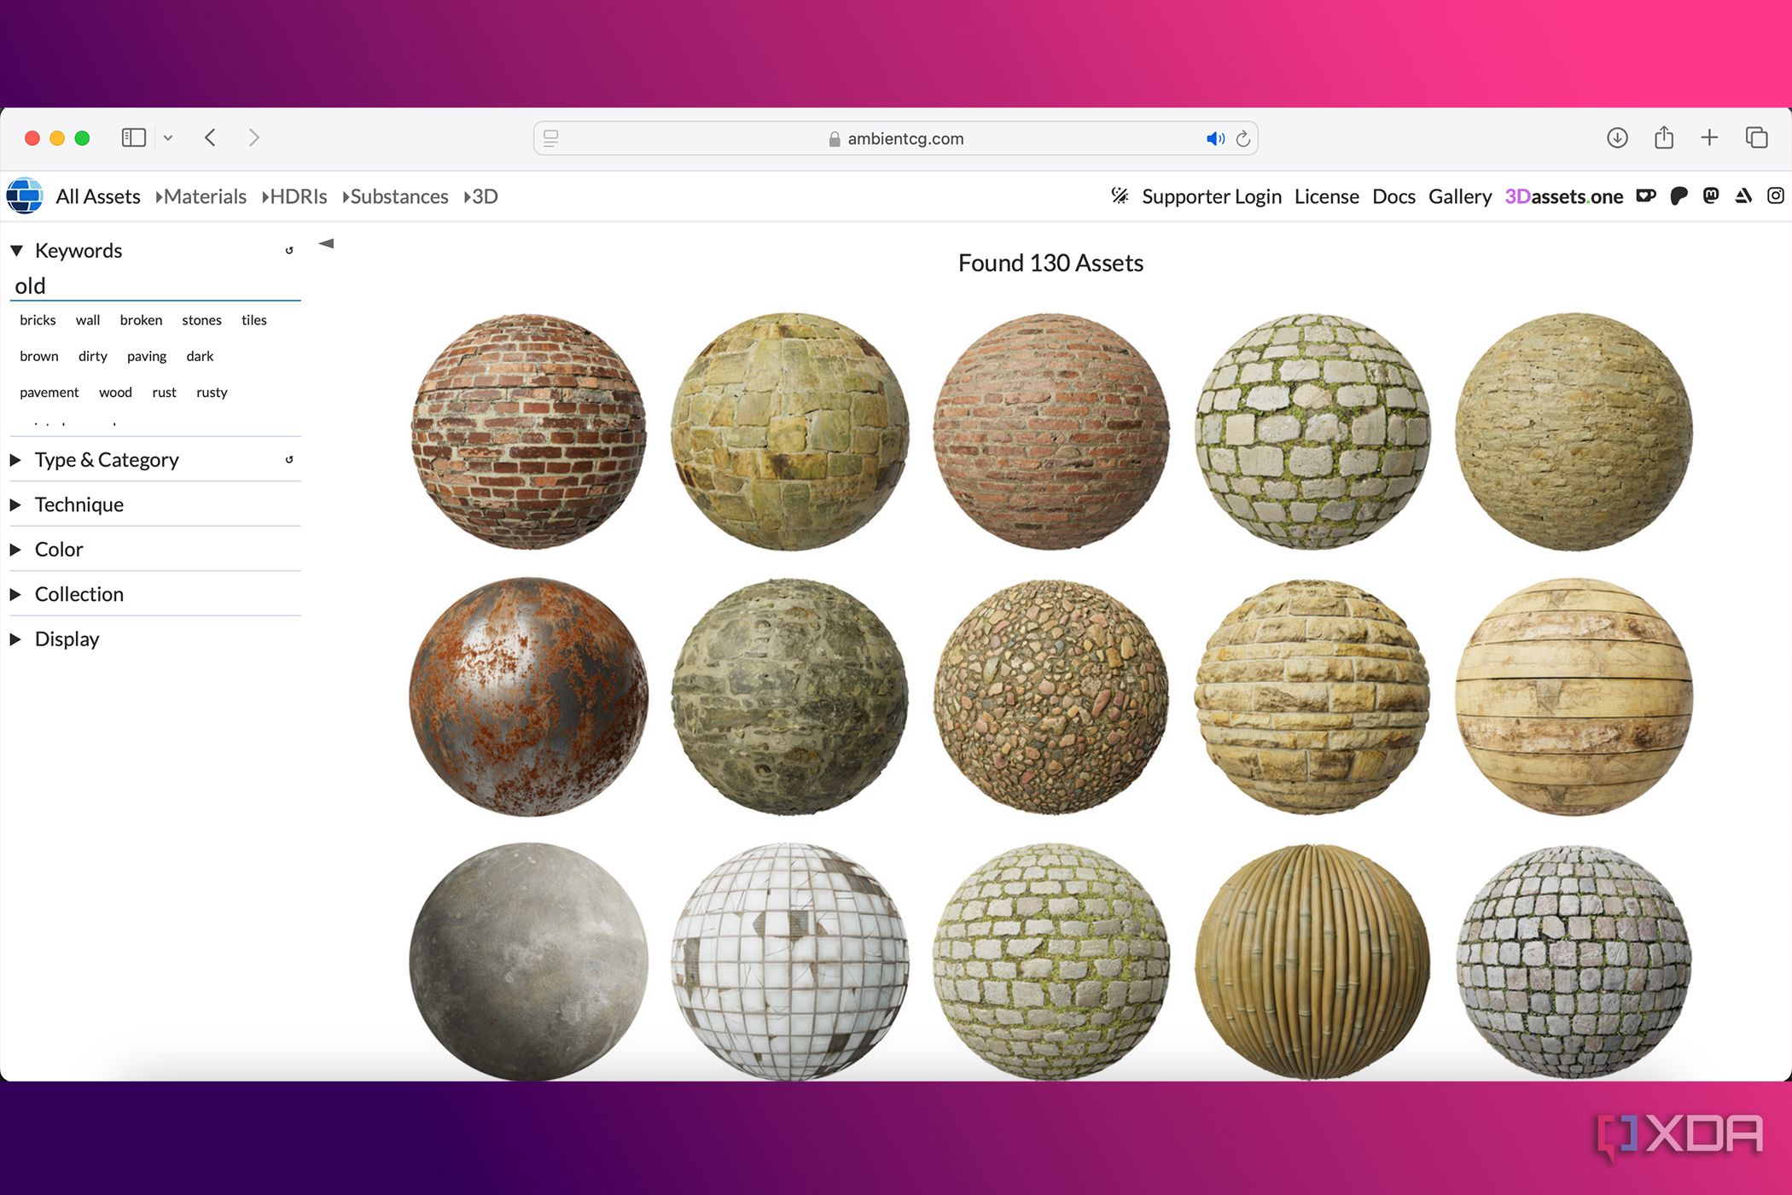Expand the Type & Category section
Screen dimensions: 1792x1195
point(107,460)
